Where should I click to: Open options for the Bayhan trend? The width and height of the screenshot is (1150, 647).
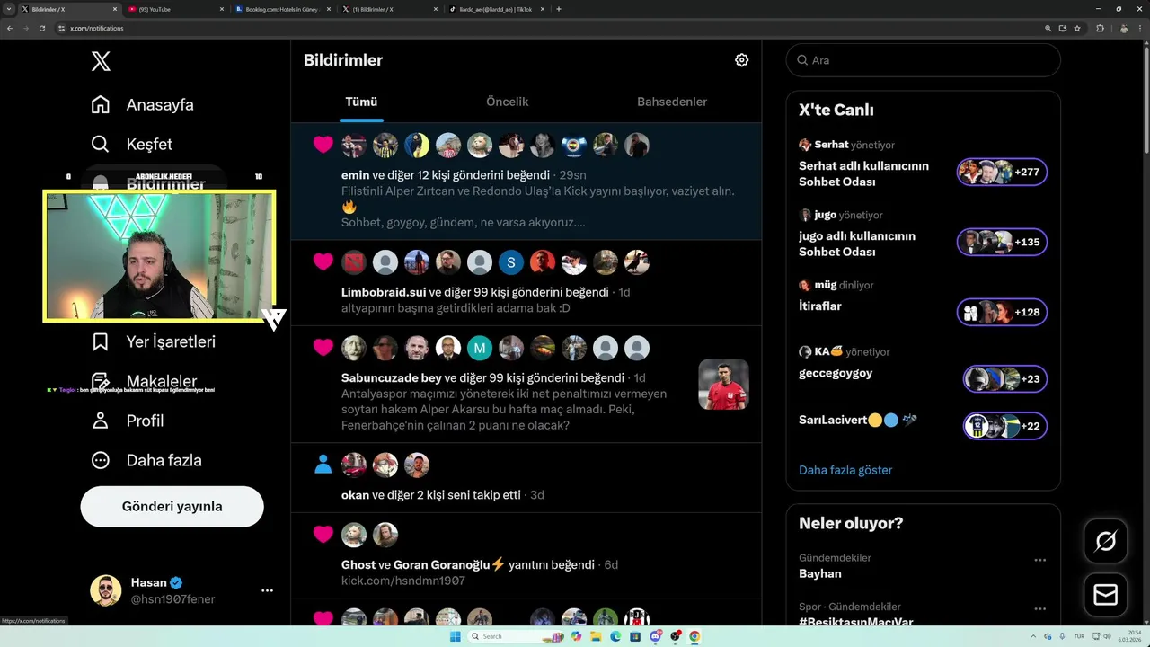[x=1039, y=560]
